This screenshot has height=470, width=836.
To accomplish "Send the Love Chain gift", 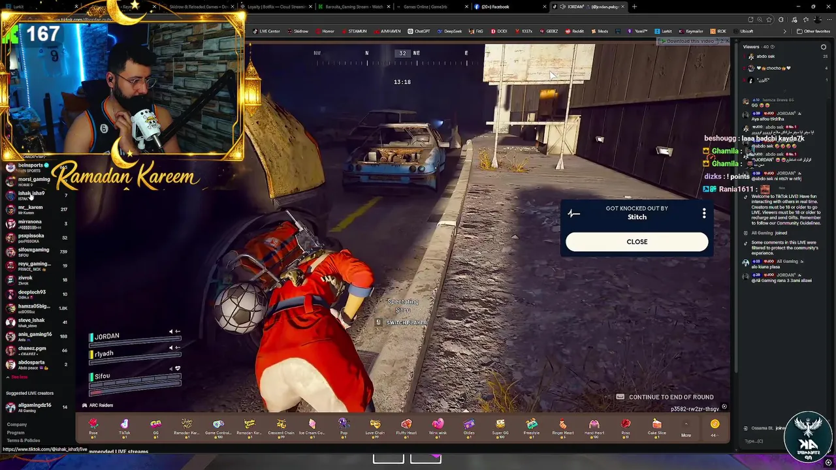I will click(375, 427).
